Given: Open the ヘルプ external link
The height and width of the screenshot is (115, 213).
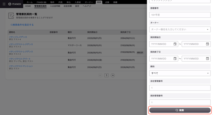Looking at the screenshot, I should point(87,6).
